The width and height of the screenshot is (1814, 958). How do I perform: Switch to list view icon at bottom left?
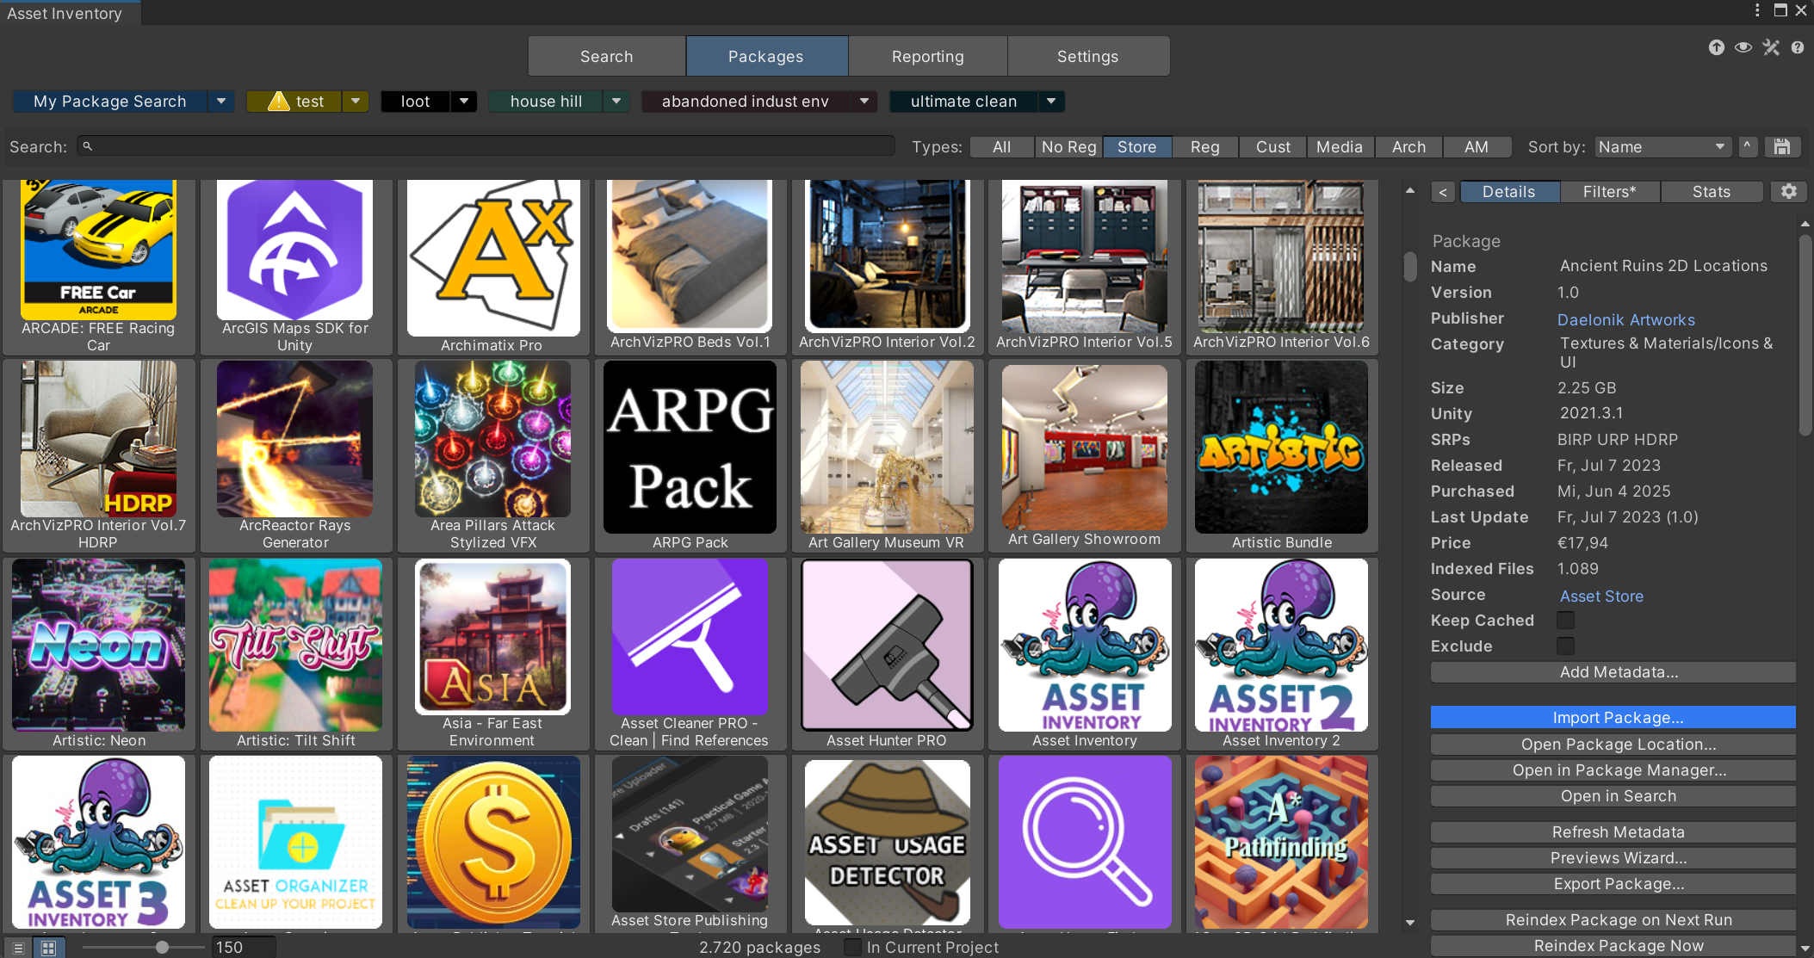coord(18,948)
